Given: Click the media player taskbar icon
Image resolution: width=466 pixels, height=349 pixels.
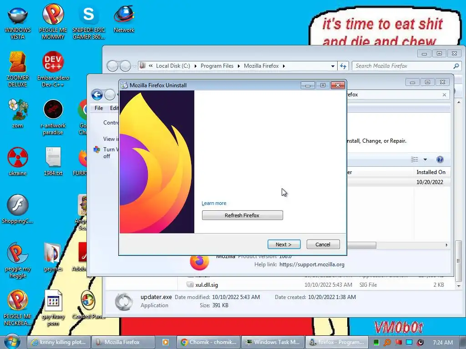Looking at the screenshot, I should [166, 342].
